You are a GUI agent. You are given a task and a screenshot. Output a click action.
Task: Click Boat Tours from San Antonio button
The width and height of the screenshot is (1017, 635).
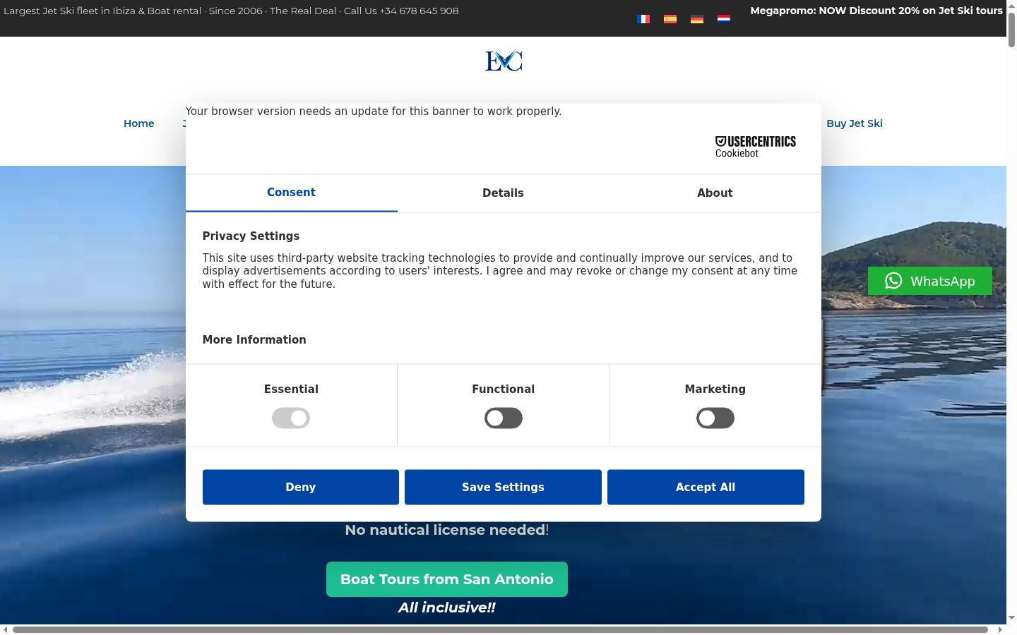[x=447, y=579]
